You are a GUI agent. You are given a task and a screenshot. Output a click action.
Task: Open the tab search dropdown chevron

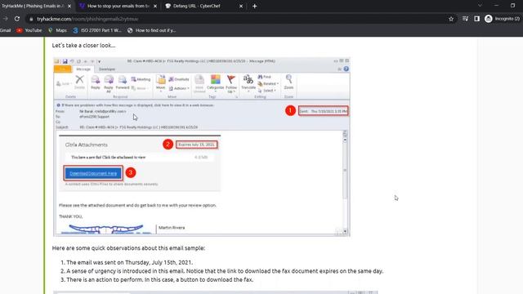480,6
